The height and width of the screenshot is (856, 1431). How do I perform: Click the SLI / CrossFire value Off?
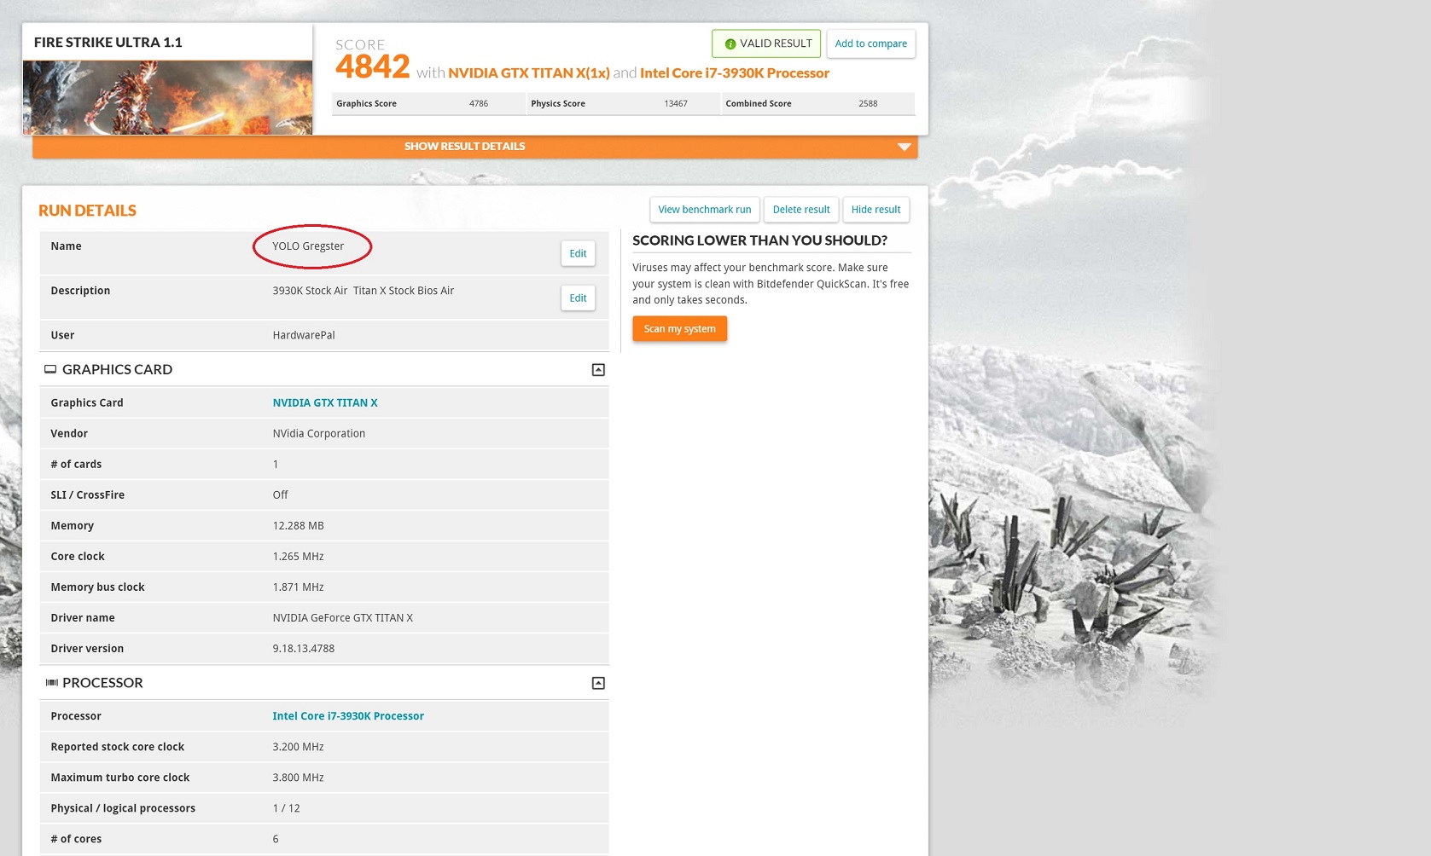pyautogui.click(x=280, y=495)
